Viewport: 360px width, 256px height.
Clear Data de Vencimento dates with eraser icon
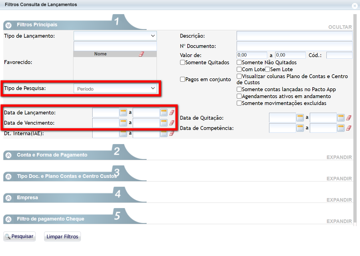[x=172, y=122]
